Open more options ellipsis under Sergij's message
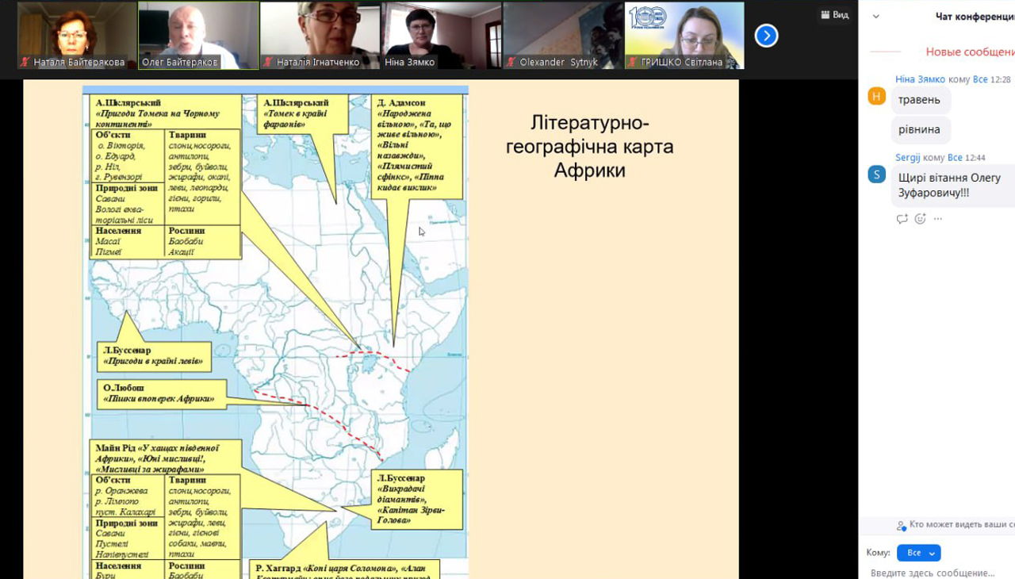Screen dimensions: 1015x579 (x=938, y=219)
